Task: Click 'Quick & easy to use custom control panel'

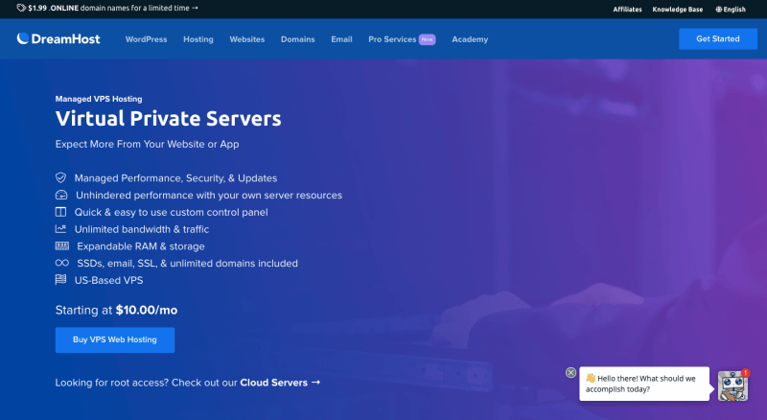Action: click(172, 213)
